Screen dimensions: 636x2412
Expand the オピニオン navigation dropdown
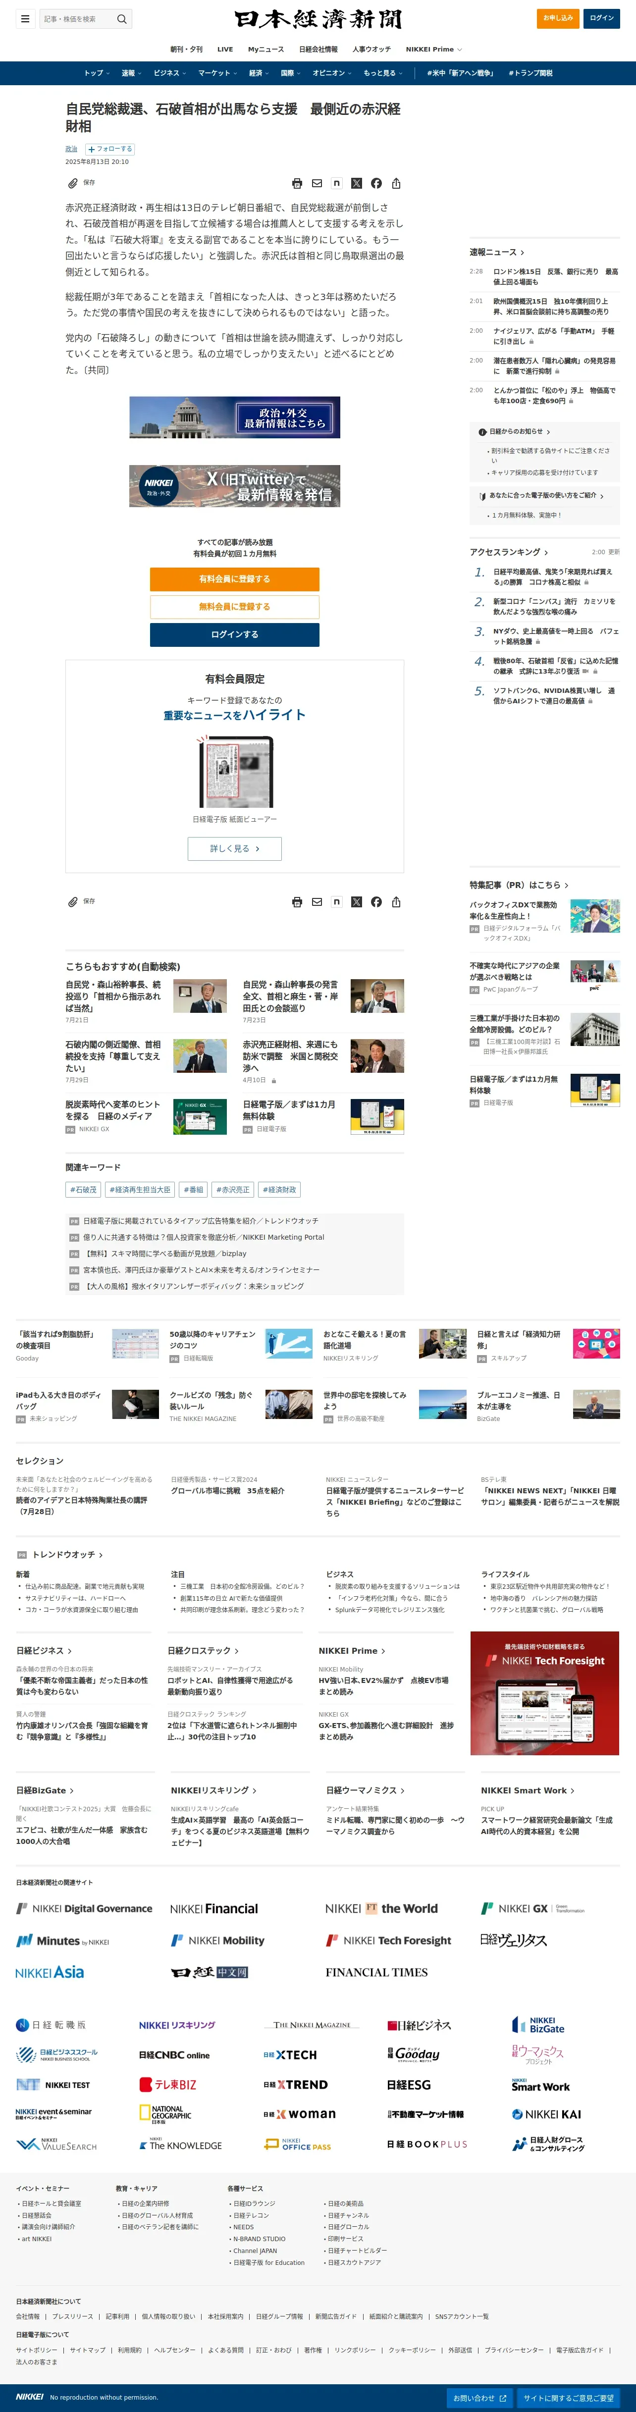click(331, 73)
